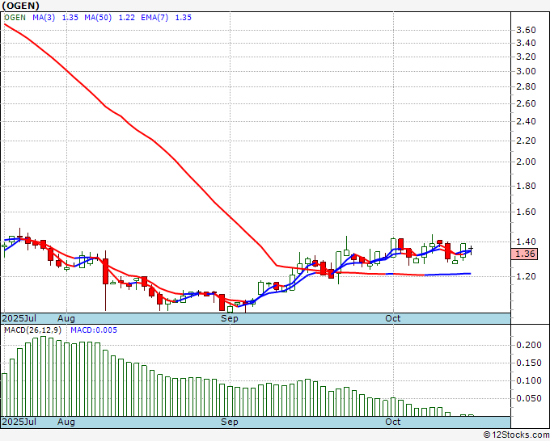The height and width of the screenshot is (441, 550).
Task: Click the MACD:0.005 value label
Action: 94,330
